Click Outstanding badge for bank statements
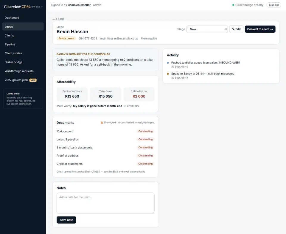The width and height of the screenshot is (286, 234). [145, 148]
